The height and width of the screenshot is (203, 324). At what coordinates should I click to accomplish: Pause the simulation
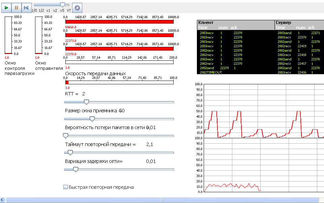[x=16, y=8]
